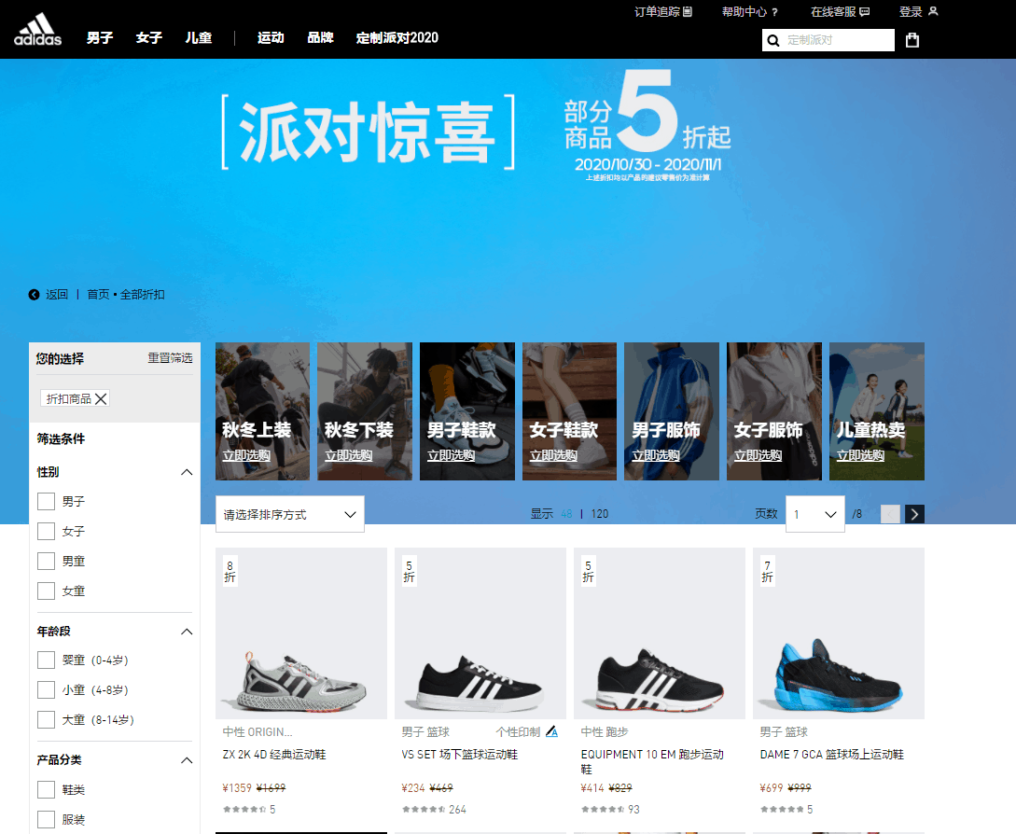Viewport: 1016px width, 834px height.
Task: Check the 女子 gender checkbox
Action: (x=46, y=532)
